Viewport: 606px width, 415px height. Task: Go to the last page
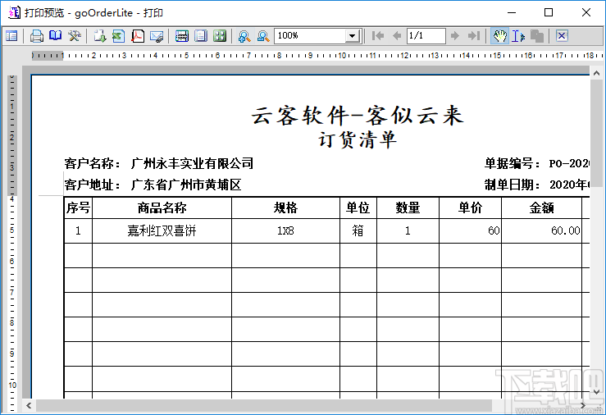click(x=474, y=36)
